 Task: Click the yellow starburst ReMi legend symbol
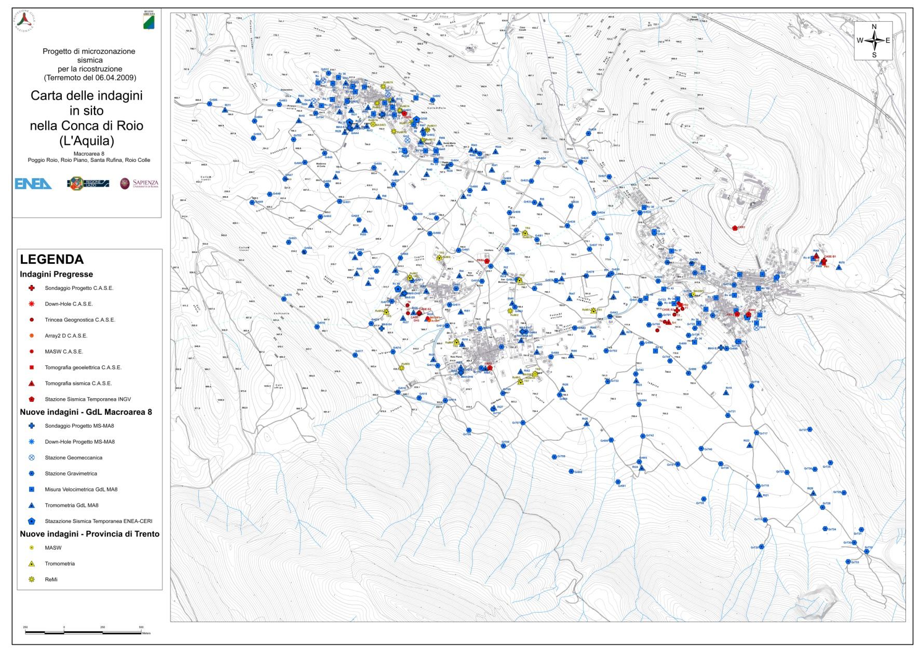click(32, 579)
